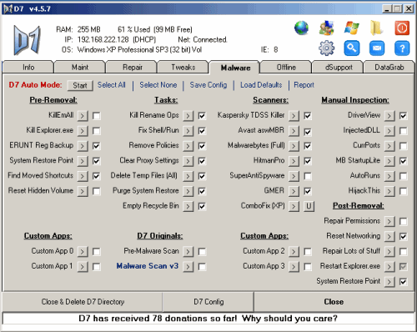Enable the SuperAntiSpyware checkbox

coord(308,176)
